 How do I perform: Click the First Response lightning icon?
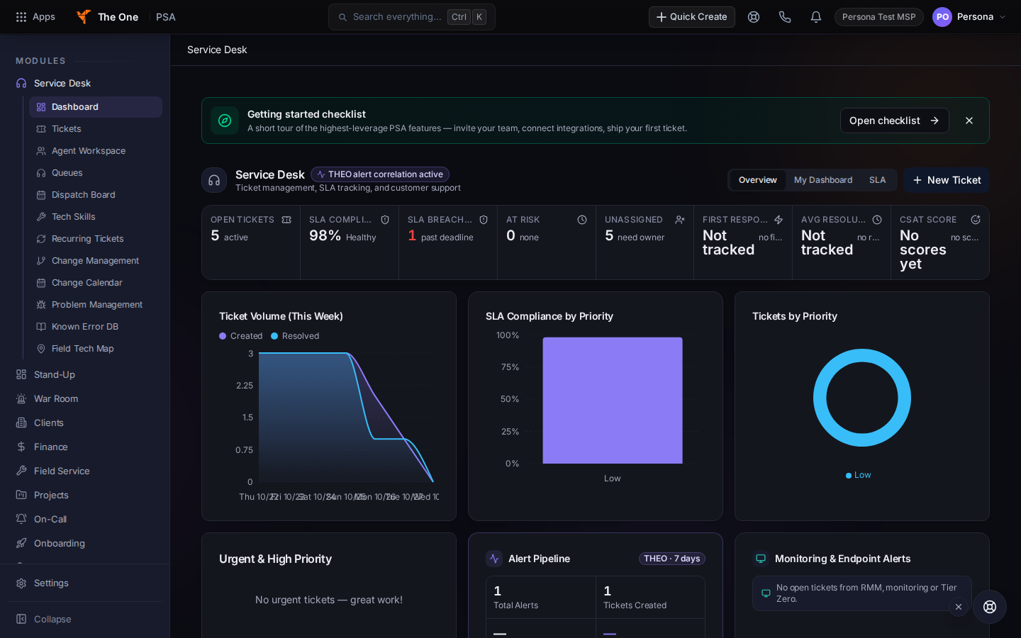tap(779, 220)
